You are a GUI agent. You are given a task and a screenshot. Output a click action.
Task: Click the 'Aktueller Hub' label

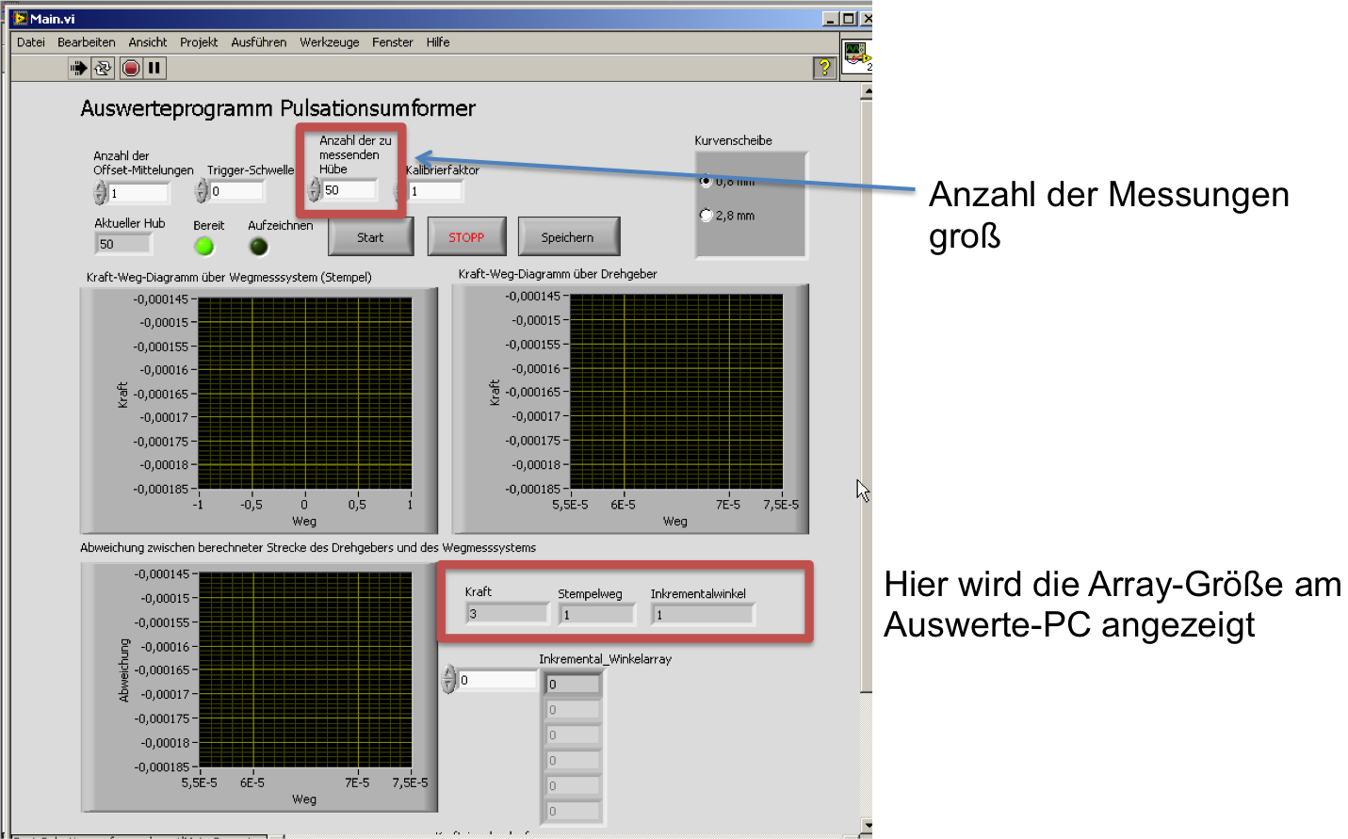coord(129,223)
